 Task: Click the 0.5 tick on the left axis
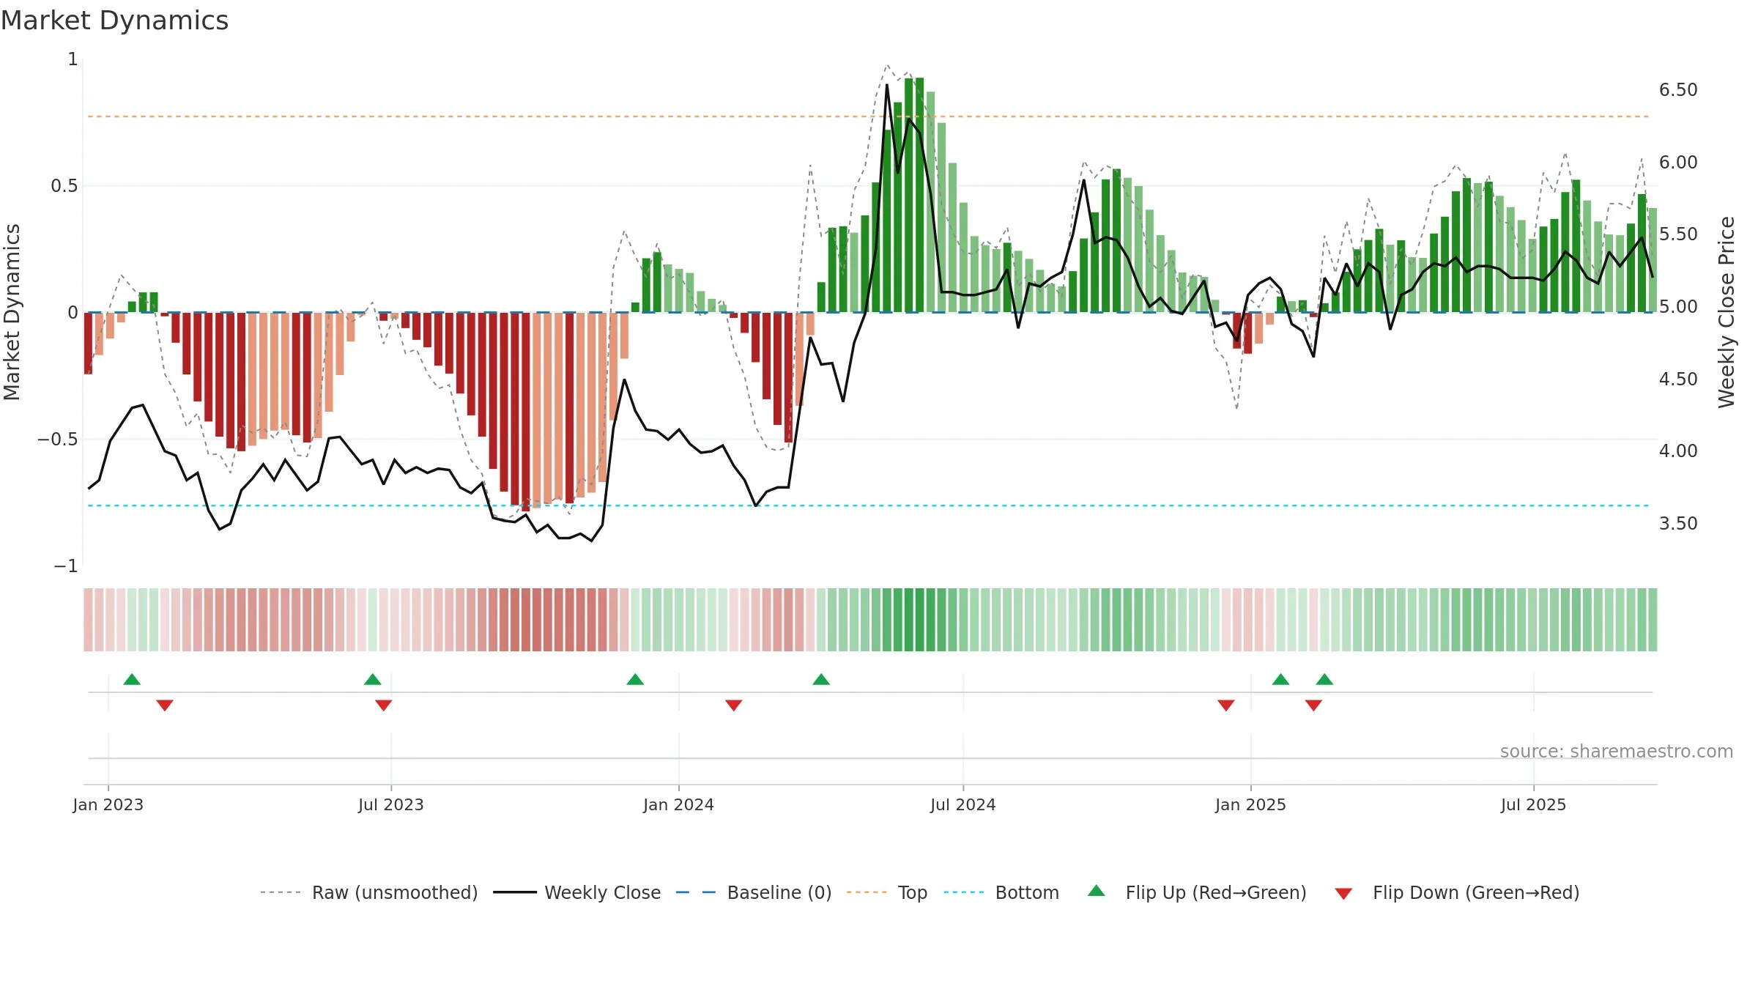pyautogui.click(x=64, y=186)
